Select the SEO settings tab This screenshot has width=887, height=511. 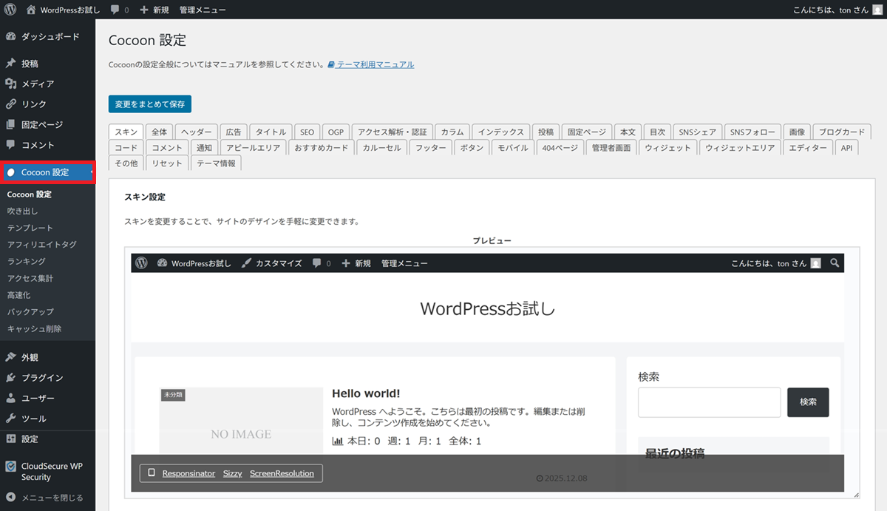point(307,132)
